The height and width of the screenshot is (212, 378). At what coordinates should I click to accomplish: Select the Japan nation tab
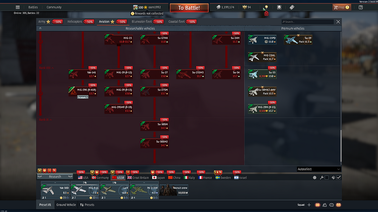158,178
